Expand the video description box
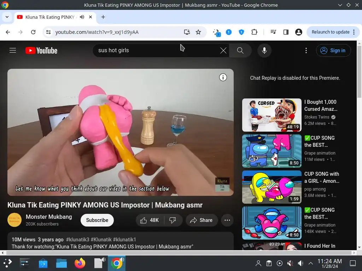 [x=121, y=241]
